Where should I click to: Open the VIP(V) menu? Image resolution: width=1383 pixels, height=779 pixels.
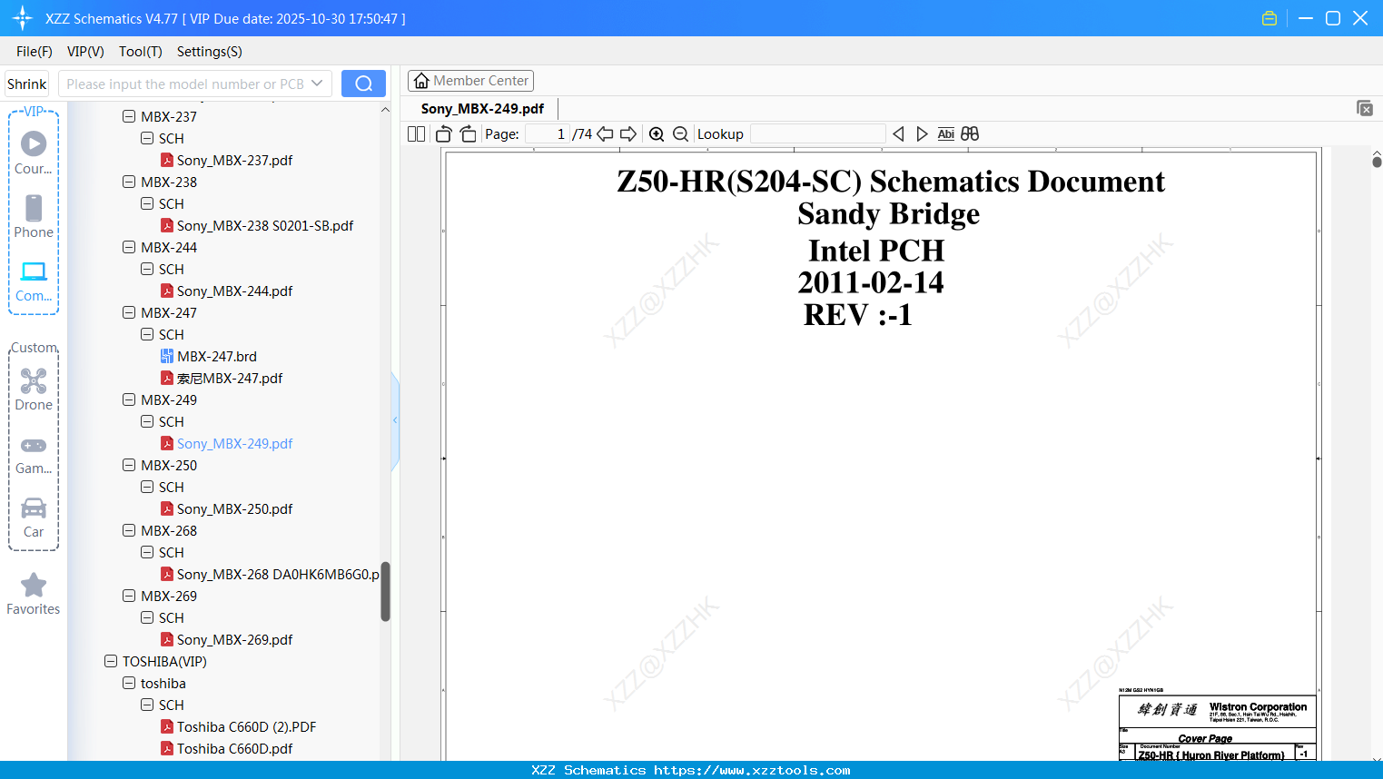[x=85, y=52]
